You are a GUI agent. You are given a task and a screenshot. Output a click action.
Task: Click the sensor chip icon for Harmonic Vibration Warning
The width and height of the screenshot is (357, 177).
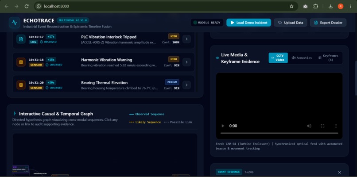21,62
